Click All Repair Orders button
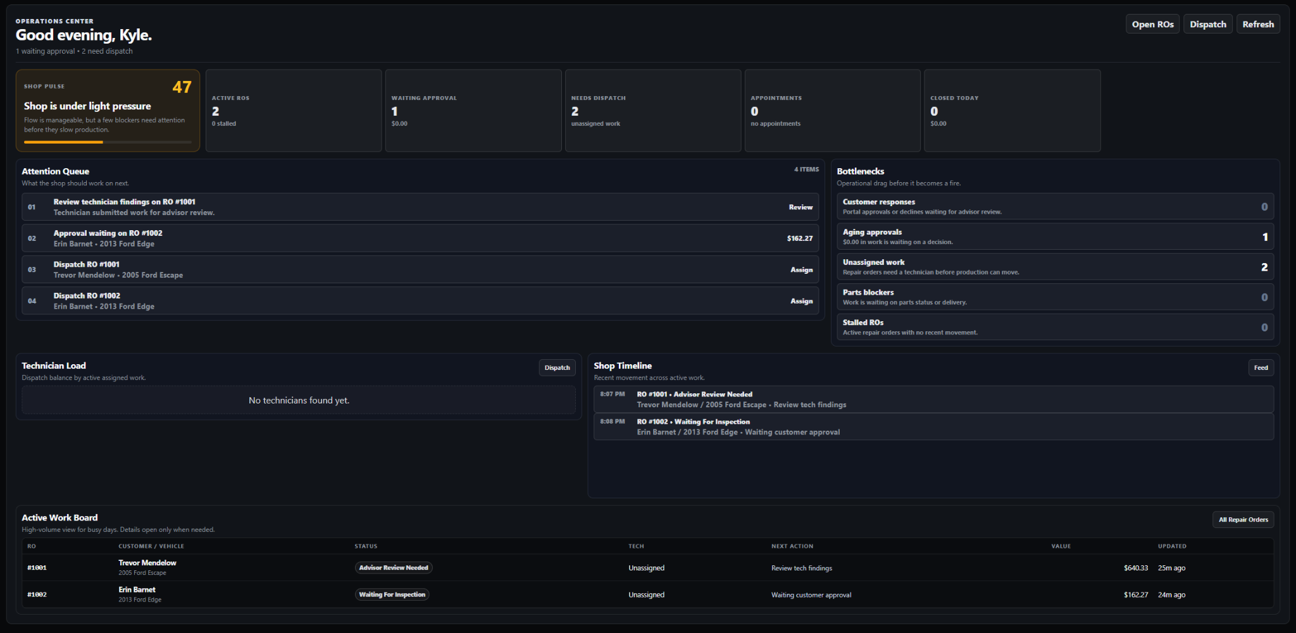 1243,520
